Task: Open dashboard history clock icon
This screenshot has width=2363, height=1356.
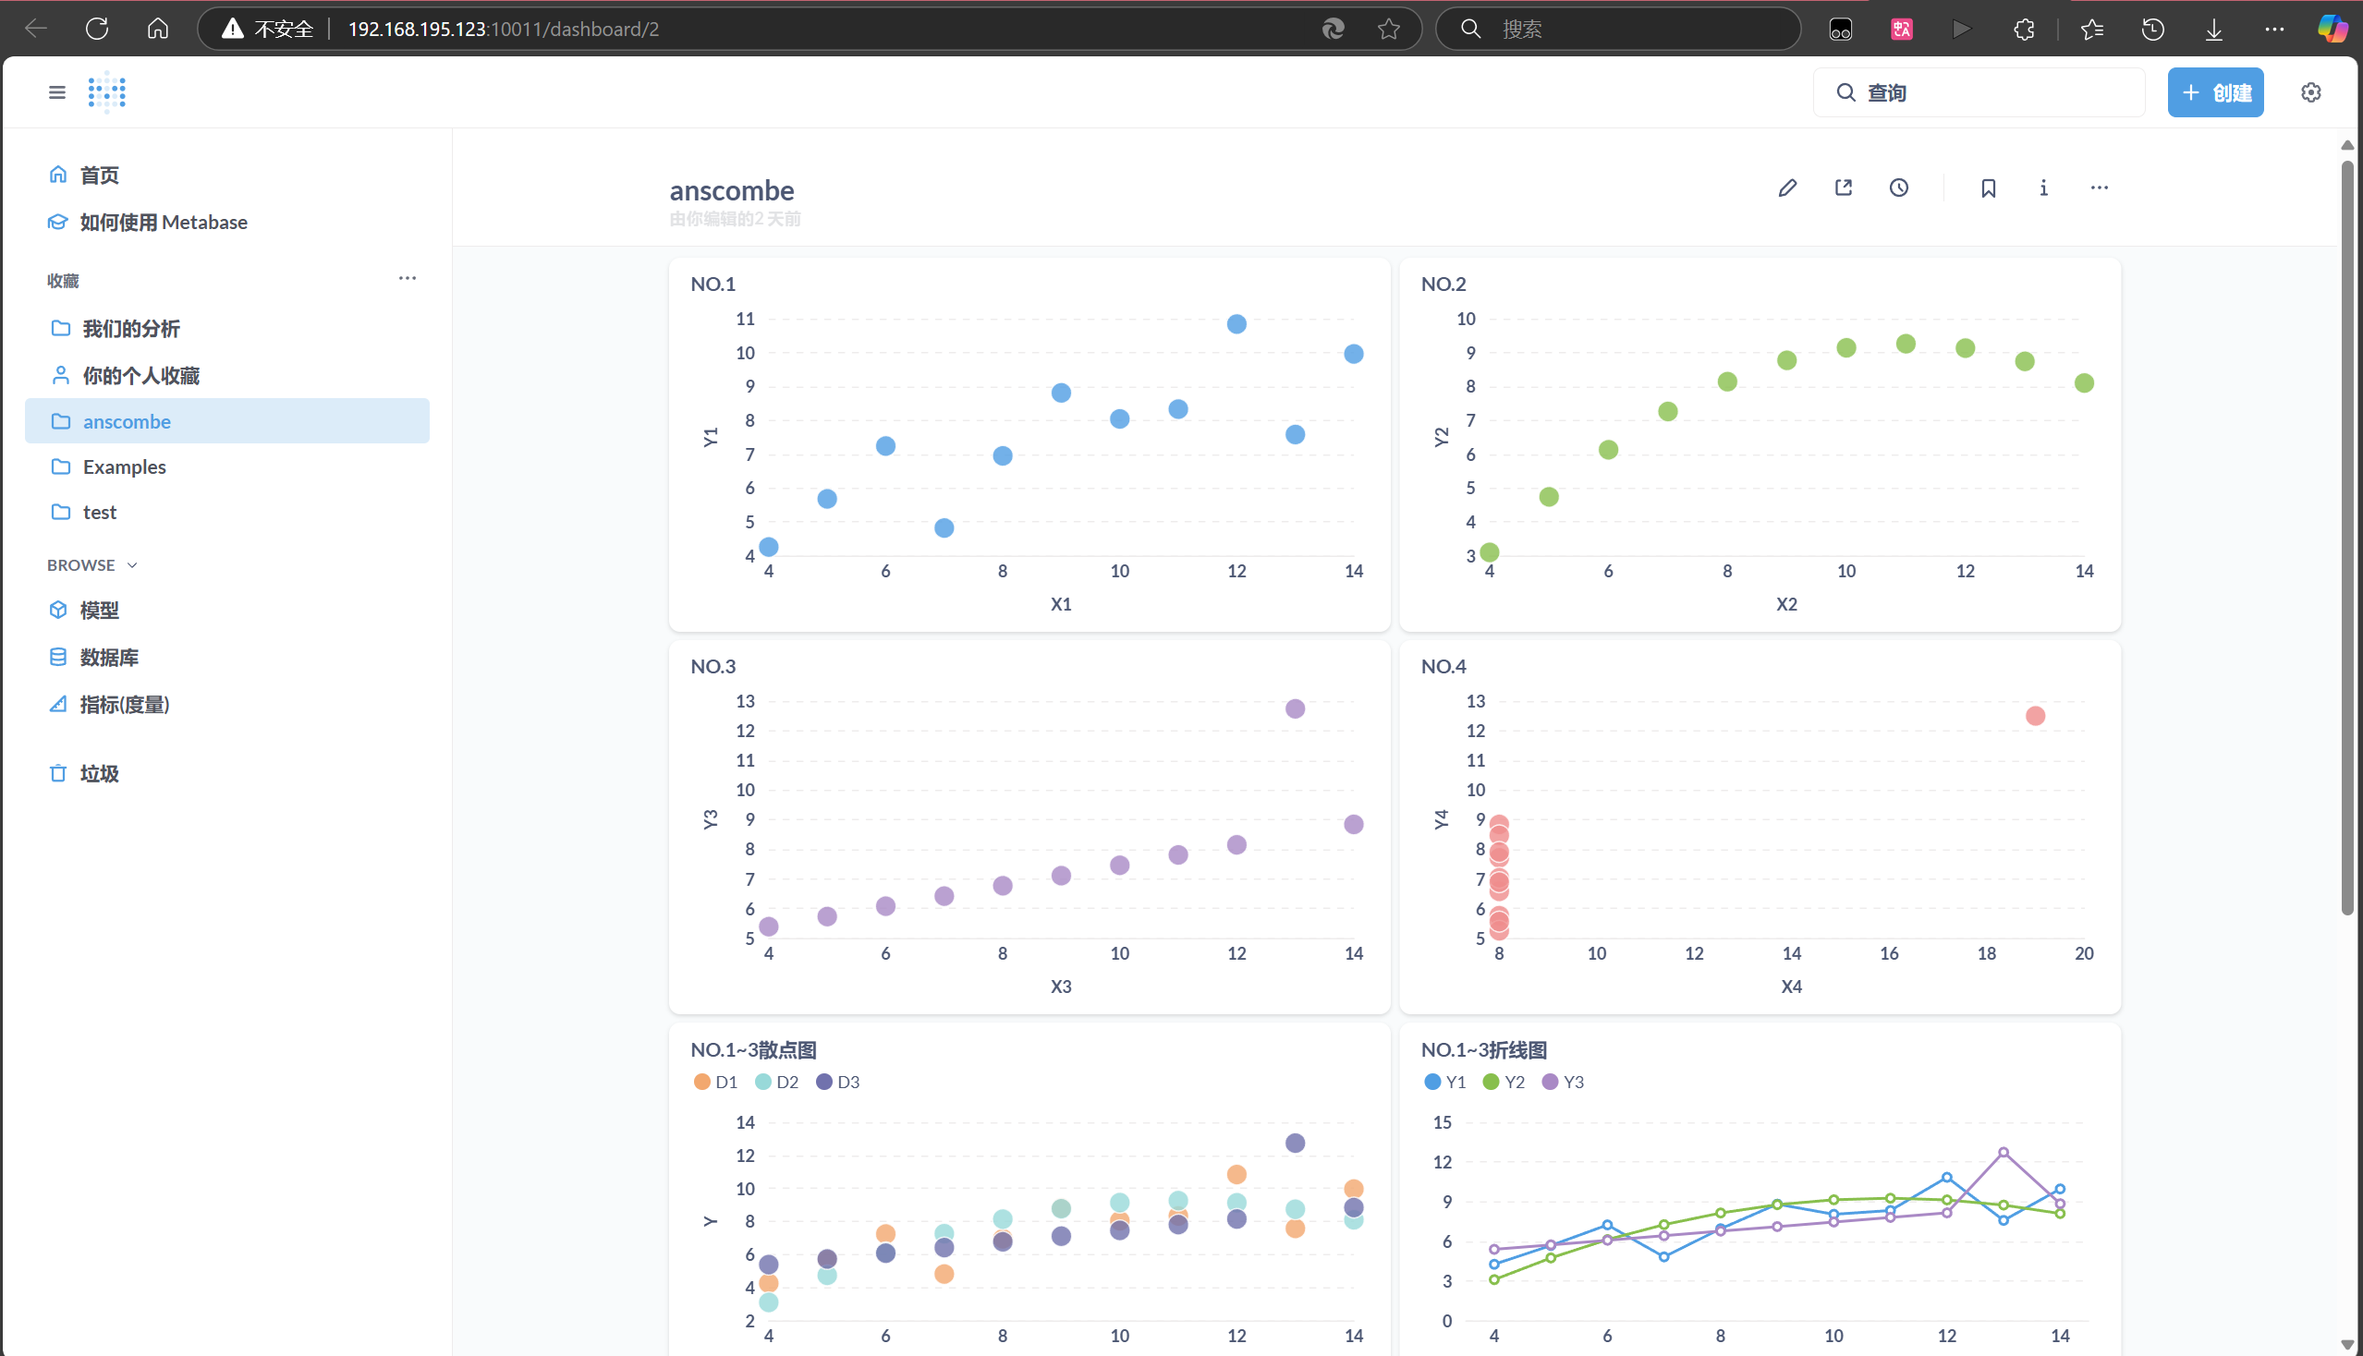Action: pyautogui.click(x=1899, y=188)
